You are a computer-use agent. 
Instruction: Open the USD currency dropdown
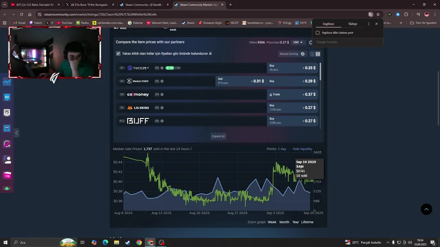[298, 42]
